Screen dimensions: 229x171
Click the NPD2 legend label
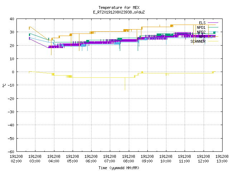201,32
